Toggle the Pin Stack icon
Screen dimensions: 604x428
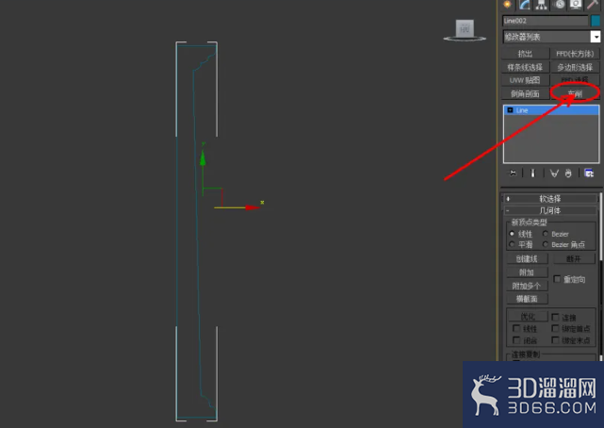(x=513, y=173)
